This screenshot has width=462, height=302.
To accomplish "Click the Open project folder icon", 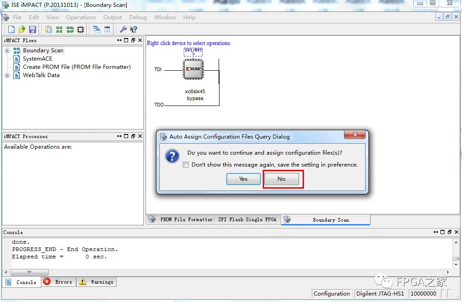I will click(22, 29).
